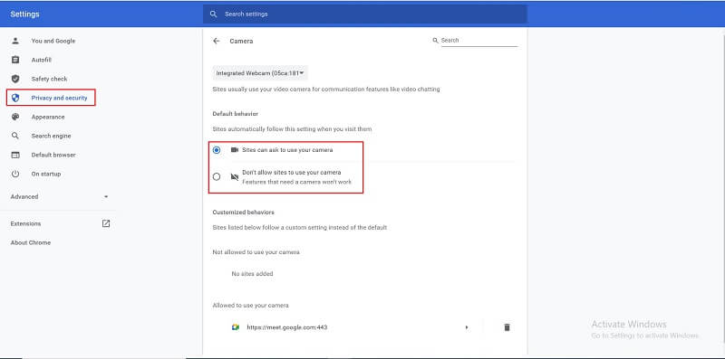Click the magnifier icon in Camera page search

click(x=435, y=41)
